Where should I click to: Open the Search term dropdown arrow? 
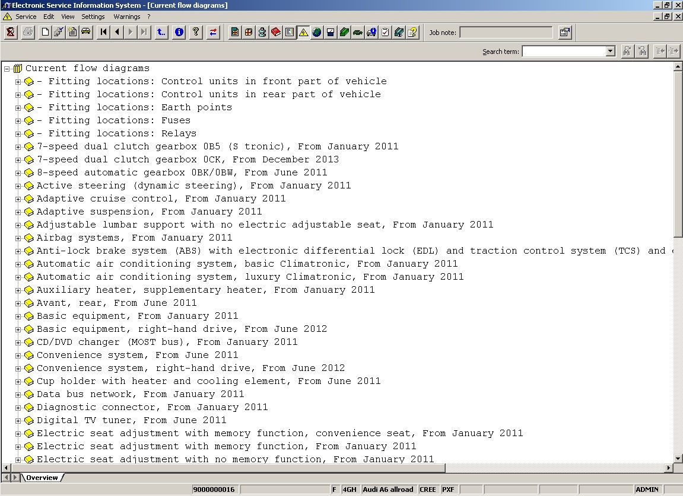610,52
